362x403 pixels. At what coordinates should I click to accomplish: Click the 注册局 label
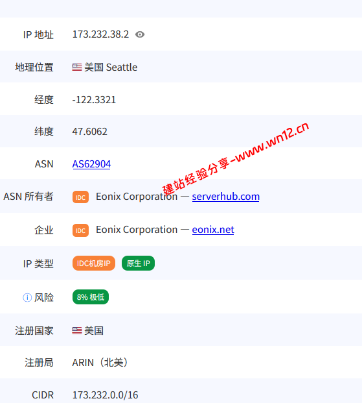click(39, 363)
